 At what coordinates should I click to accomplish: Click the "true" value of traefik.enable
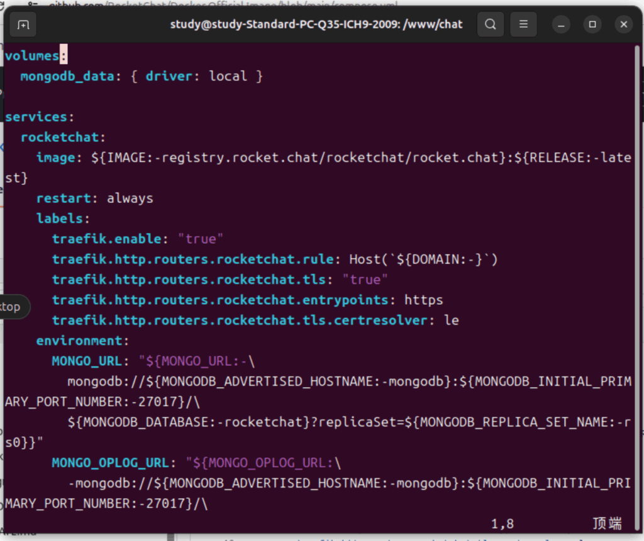pyautogui.click(x=201, y=239)
